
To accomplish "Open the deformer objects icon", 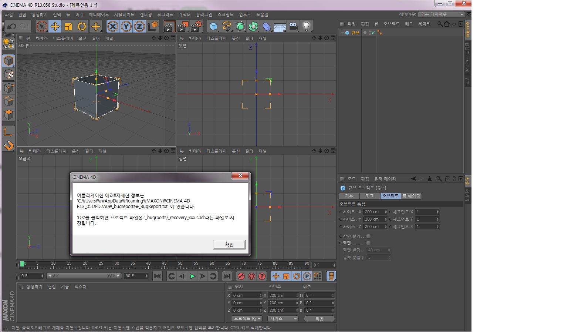I will 267,26.
